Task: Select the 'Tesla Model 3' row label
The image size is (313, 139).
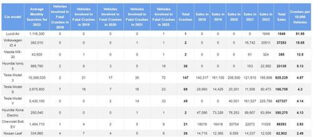Action: [x=13, y=78]
